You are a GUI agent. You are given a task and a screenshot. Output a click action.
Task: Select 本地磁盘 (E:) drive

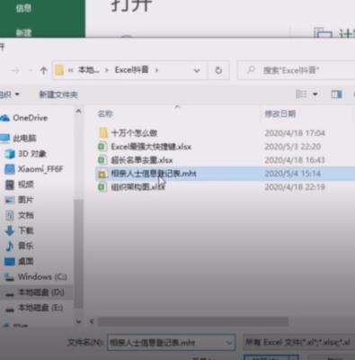point(34,308)
